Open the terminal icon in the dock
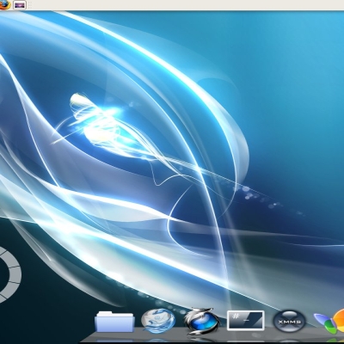 pos(246,320)
